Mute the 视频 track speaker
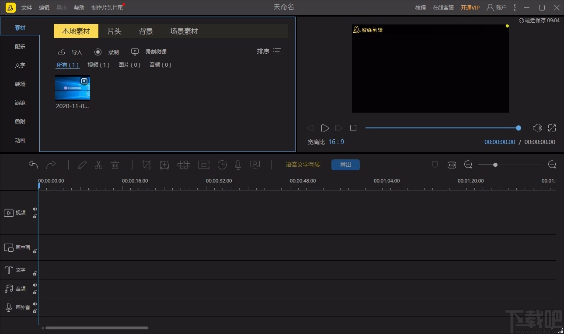This screenshot has height=334, width=564. click(35, 209)
